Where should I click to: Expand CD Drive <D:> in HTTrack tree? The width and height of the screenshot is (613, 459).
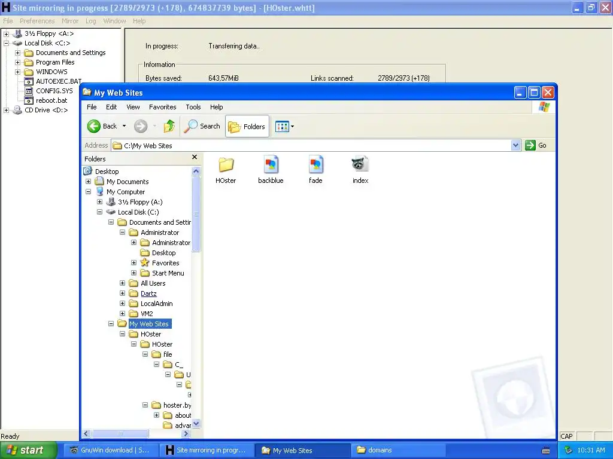coord(6,111)
